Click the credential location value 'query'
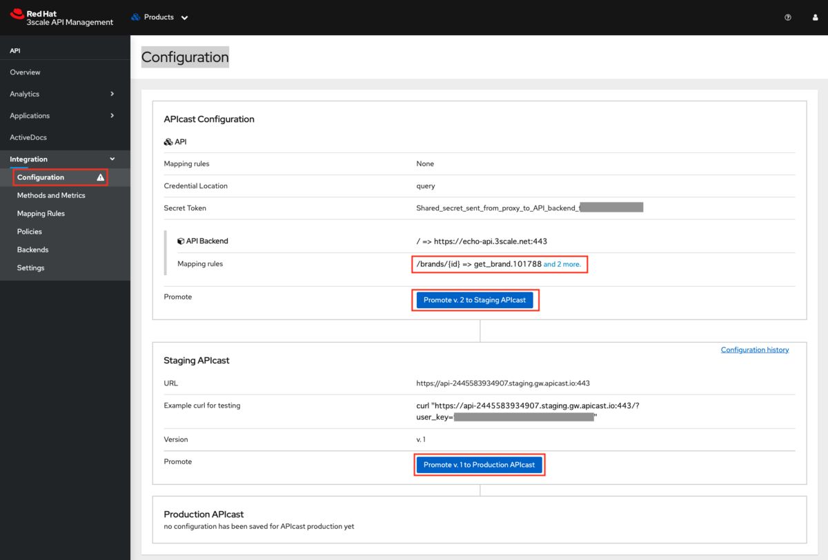828x560 pixels. (426, 186)
